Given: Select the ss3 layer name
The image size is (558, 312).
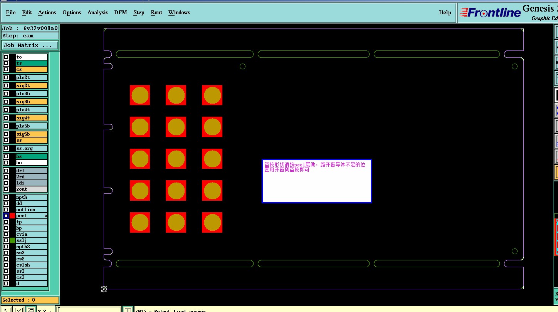Looking at the screenshot, I should 32,271.
